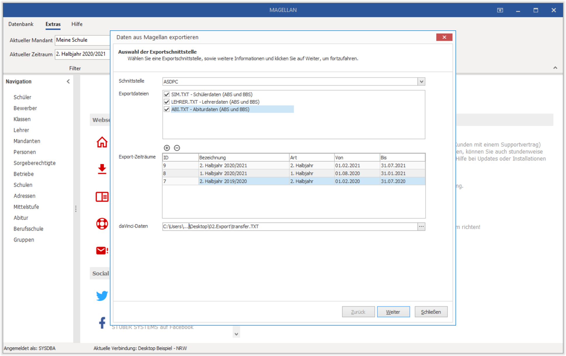Collapse the ribbon with the up chevron
566x356 pixels.
pyautogui.click(x=555, y=68)
